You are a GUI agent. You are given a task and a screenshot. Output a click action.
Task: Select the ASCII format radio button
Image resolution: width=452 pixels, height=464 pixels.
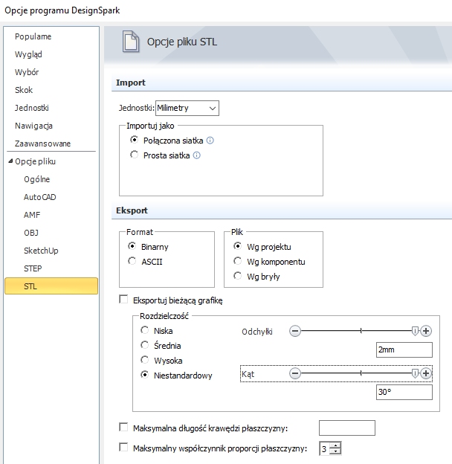point(133,261)
